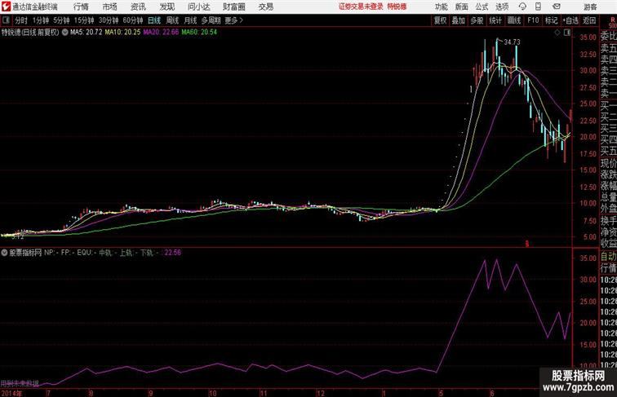Click the mobile phone icon
The image size is (617, 397).
[x=539, y=7]
